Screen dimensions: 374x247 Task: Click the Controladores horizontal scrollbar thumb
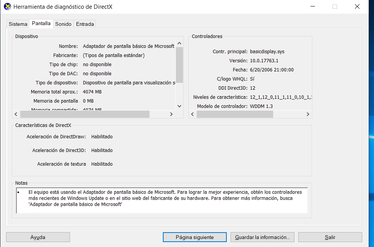(x=235, y=114)
